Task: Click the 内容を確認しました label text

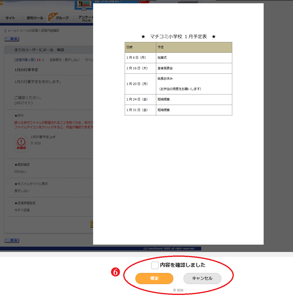Action: [183, 265]
